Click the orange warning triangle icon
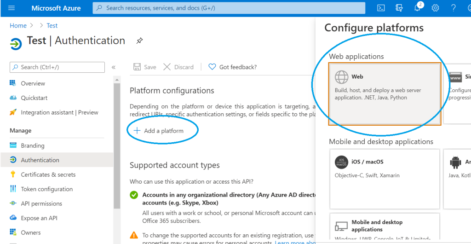Image resolution: width=471 pixels, height=244 pixels. 134,235
